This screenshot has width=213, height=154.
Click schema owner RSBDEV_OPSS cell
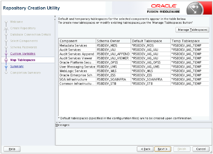pos(113,62)
